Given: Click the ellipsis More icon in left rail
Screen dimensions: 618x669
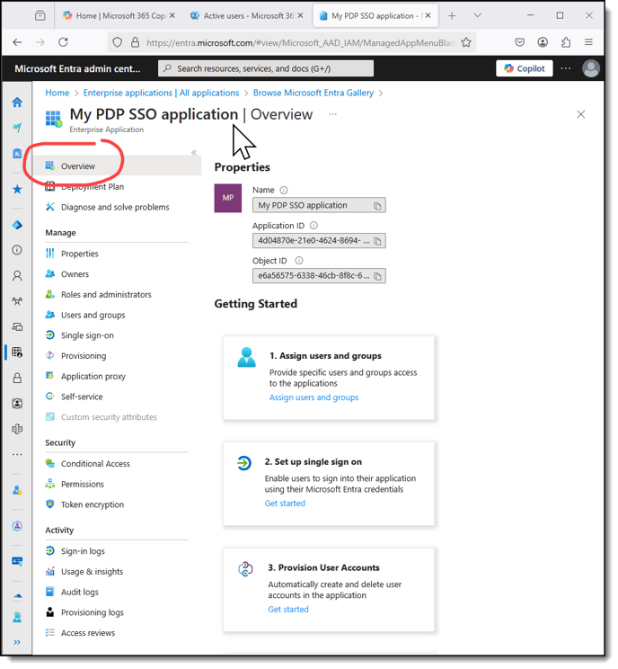Looking at the screenshot, I should 17,455.
